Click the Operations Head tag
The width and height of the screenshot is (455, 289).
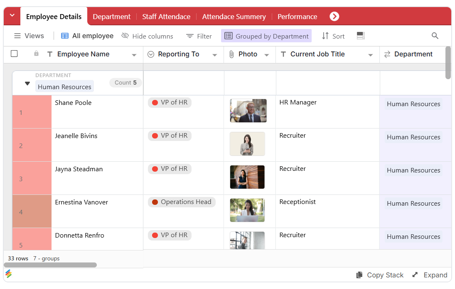[x=182, y=202]
